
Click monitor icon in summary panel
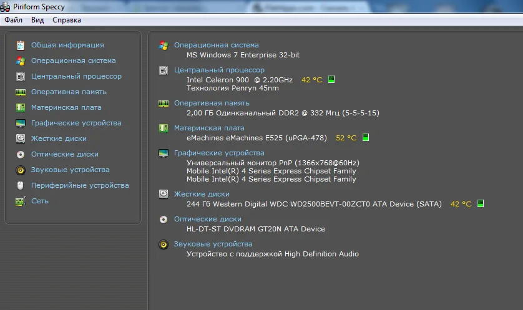(164, 153)
